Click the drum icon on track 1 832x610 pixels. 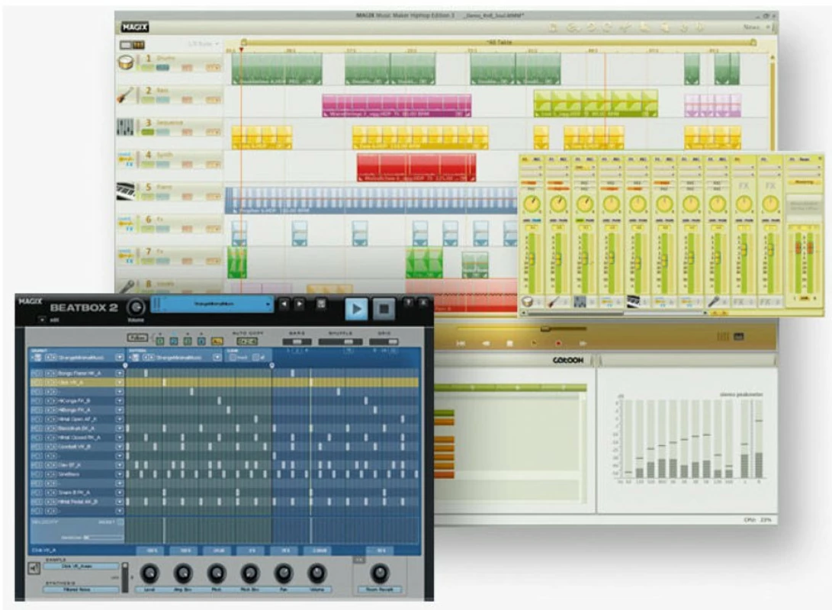point(125,63)
